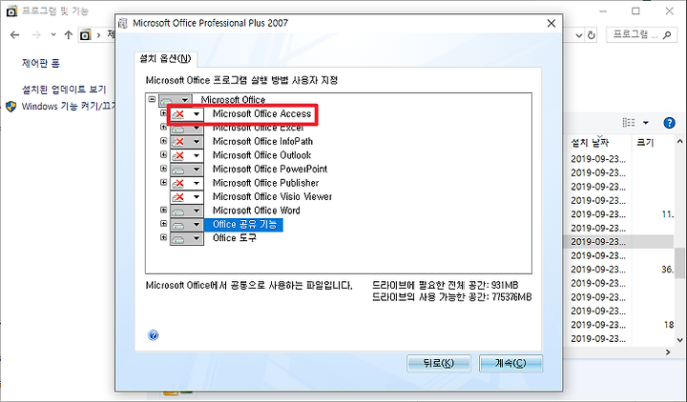Expand the Microsoft Office Word node
Viewport: 687px width, 402px height.
coord(163,210)
